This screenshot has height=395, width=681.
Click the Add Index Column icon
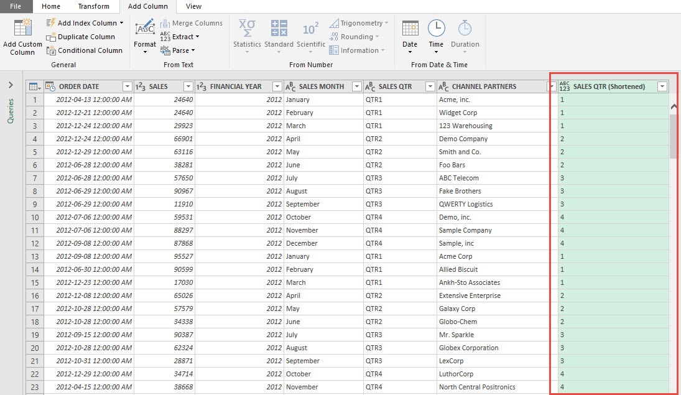[x=51, y=22]
